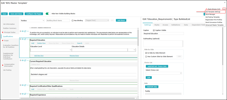Open the more-options ellipsis for the Required Education block
The height and width of the screenshot is (100, 227).
(27, 39)
